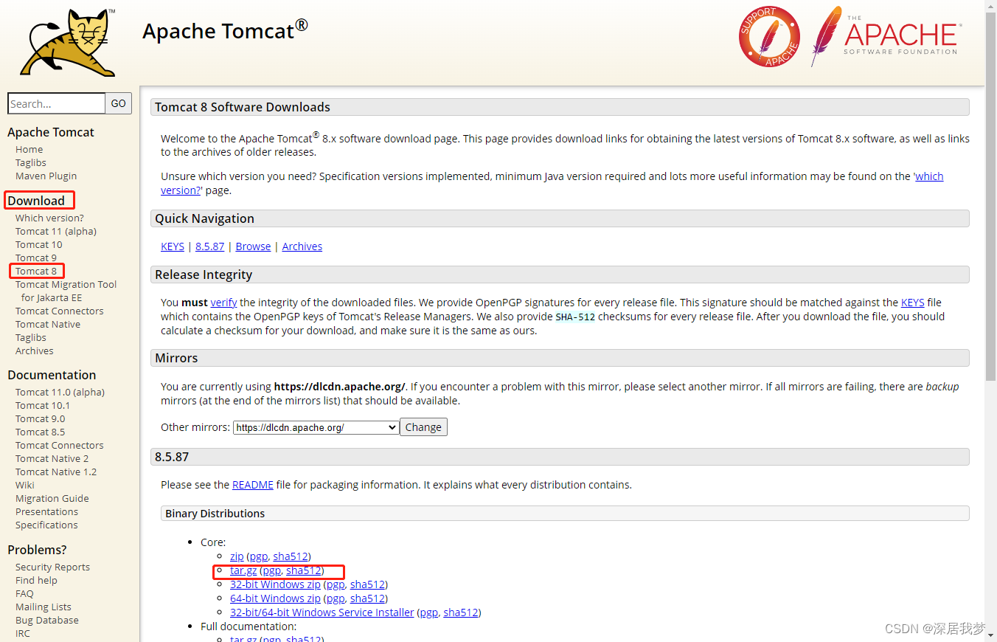Open the Tomcat 8.5 documentation

tap(40, 432)
